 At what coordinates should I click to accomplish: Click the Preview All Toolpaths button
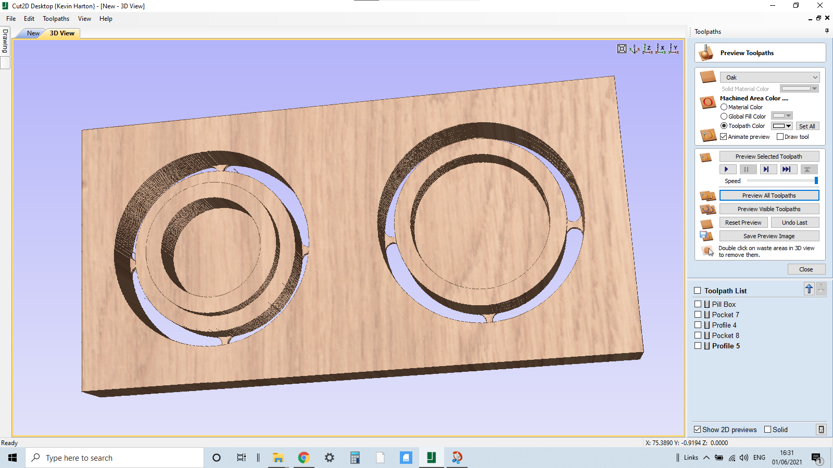click(x=769, y=195)
